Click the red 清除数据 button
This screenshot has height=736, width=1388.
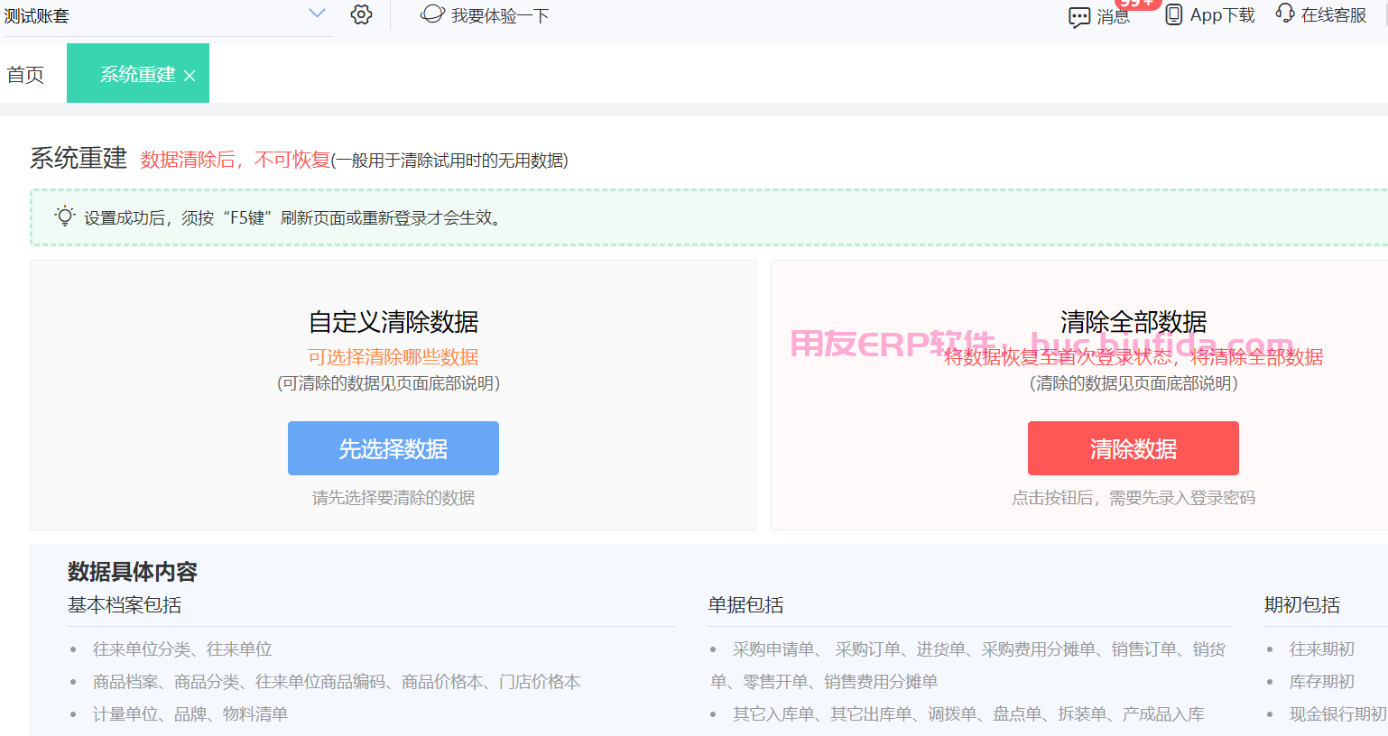pyautogui.click(x=1134, y=448)
